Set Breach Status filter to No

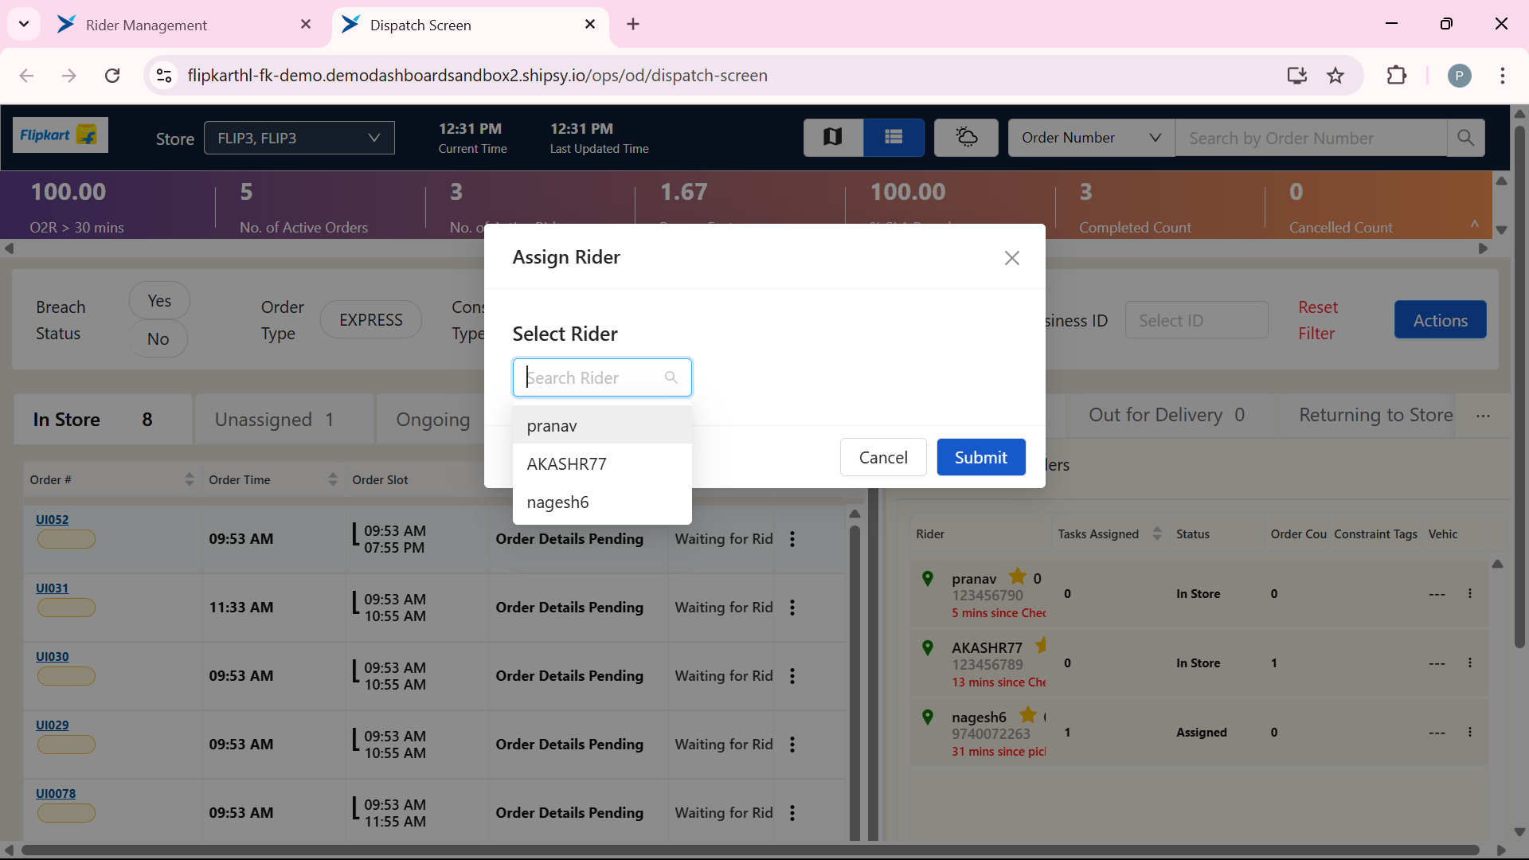click(158, 339)
